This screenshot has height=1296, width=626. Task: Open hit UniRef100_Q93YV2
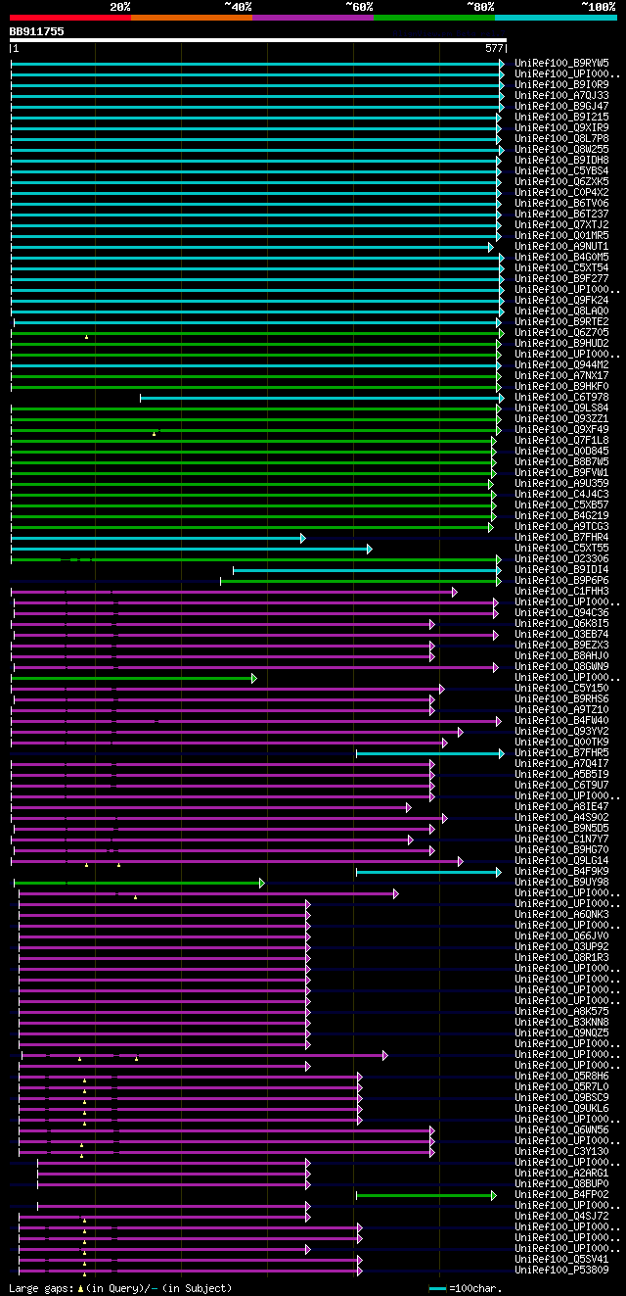[561, 731]
